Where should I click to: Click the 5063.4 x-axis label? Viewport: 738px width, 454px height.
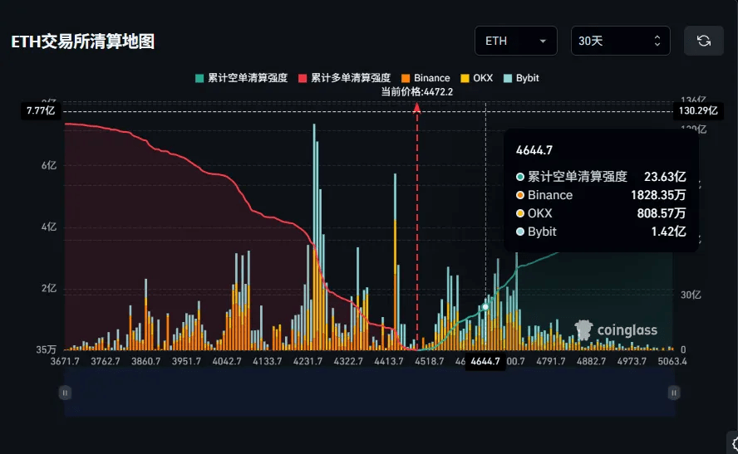672,361
